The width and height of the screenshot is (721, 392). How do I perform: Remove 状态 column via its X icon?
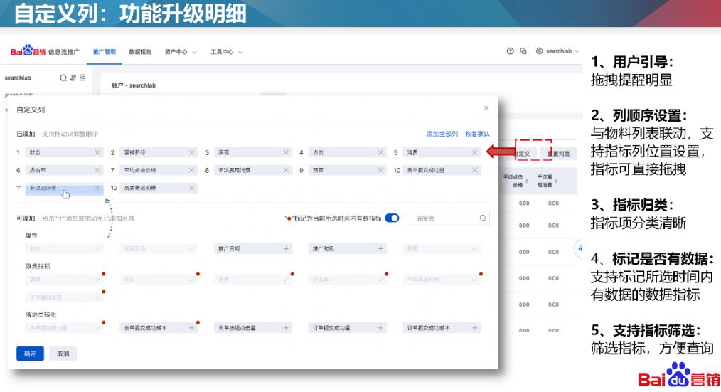coord(97,152)
